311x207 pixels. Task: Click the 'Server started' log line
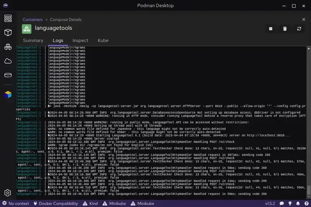(x=83, y=139)
